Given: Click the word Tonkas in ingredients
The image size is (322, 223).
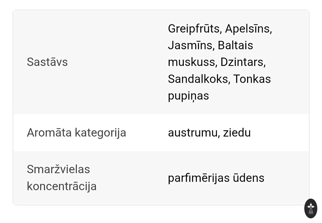Looking at the screenshot, I should click(x=252, y=79).
